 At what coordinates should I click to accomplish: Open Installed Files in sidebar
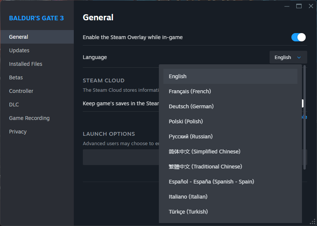(x=37, y=64)
